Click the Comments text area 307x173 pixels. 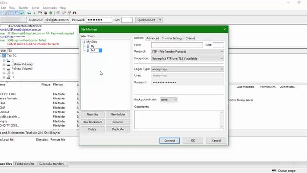point(179,120)
